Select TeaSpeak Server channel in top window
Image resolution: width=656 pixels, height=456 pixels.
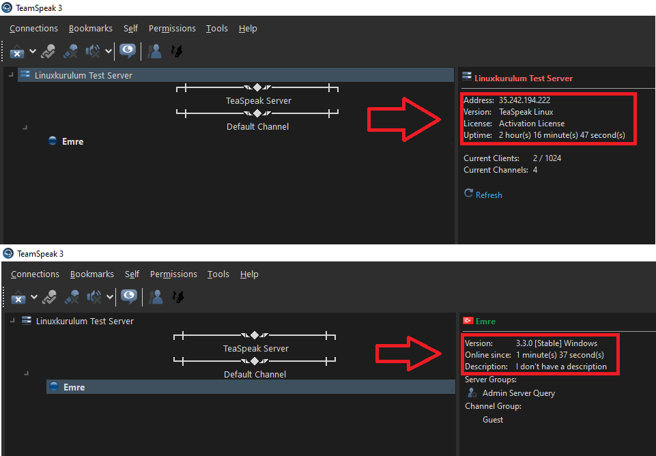point(258,101)
